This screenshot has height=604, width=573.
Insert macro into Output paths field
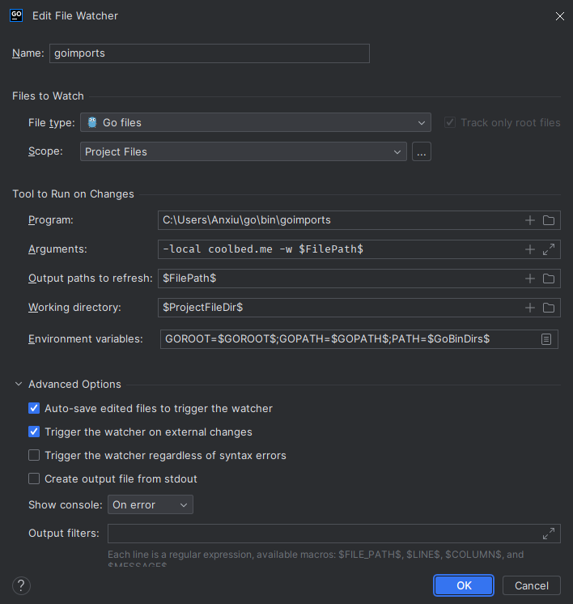tap(530, 279)
